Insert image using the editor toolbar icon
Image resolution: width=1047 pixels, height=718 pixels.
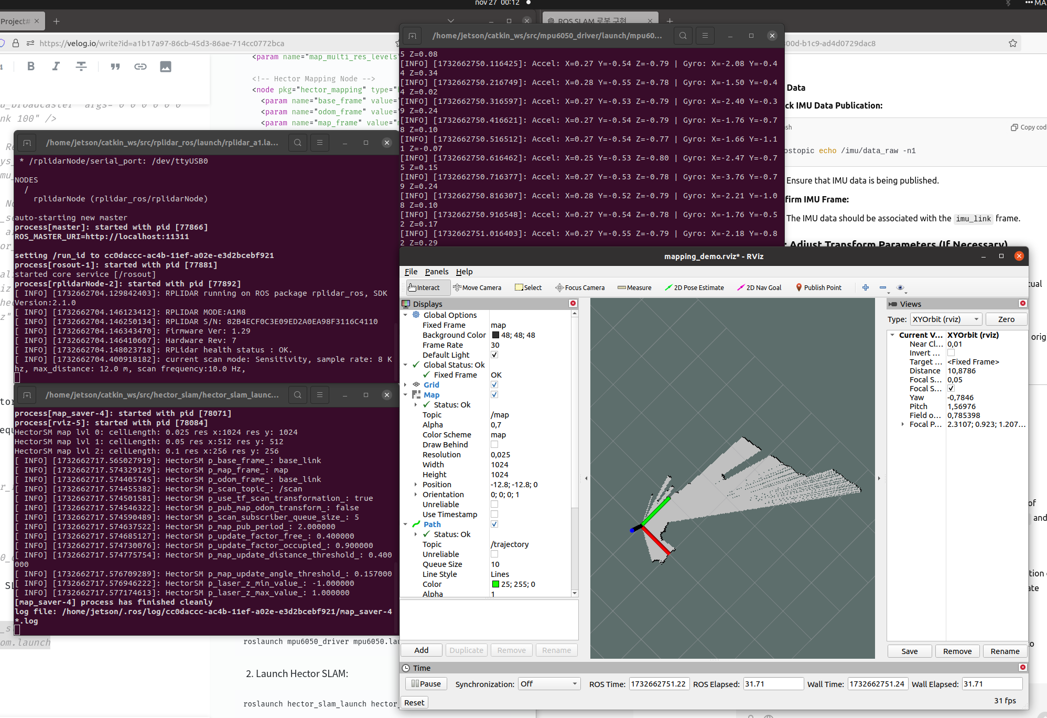pos(166,67)
